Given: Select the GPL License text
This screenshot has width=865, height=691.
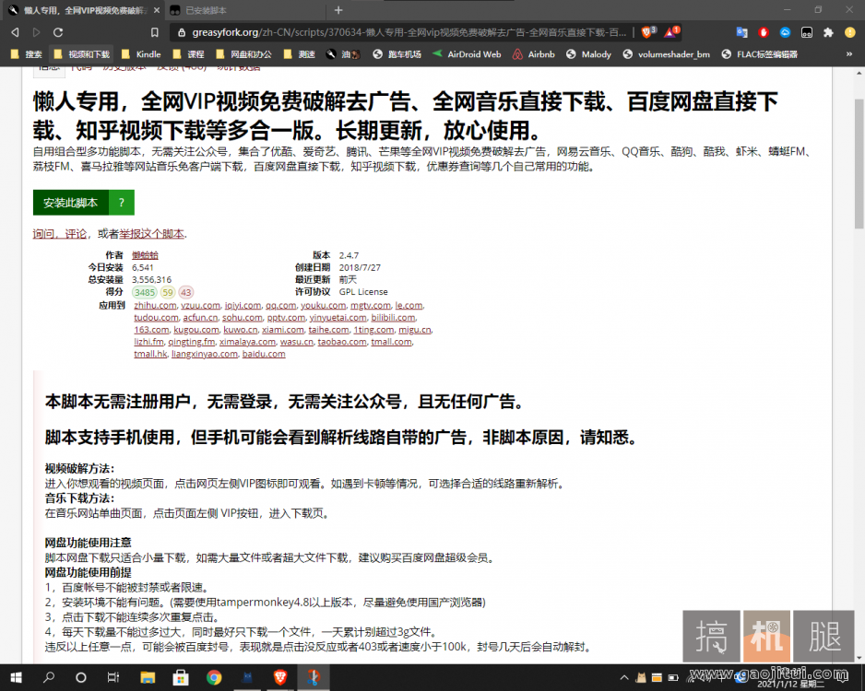Looking at the screenshot, I should 363,291.
